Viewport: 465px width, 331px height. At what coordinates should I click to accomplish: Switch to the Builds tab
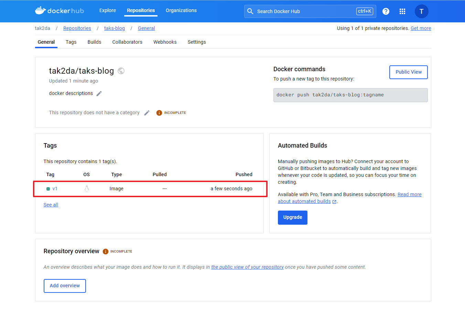[x=94, y=42]
